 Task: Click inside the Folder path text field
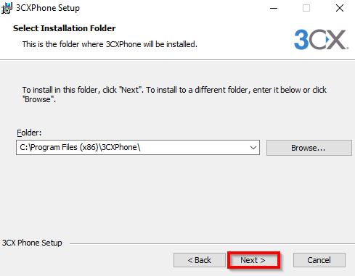tap(132, 147)
